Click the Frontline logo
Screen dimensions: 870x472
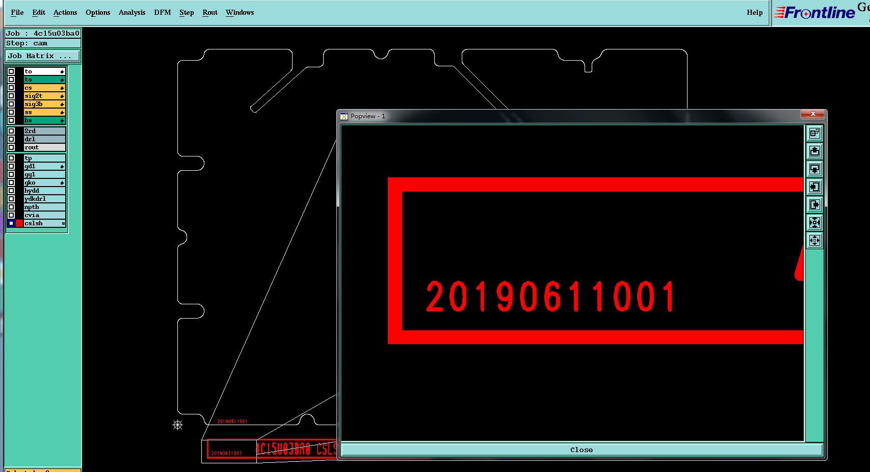[x=814, y=12]
